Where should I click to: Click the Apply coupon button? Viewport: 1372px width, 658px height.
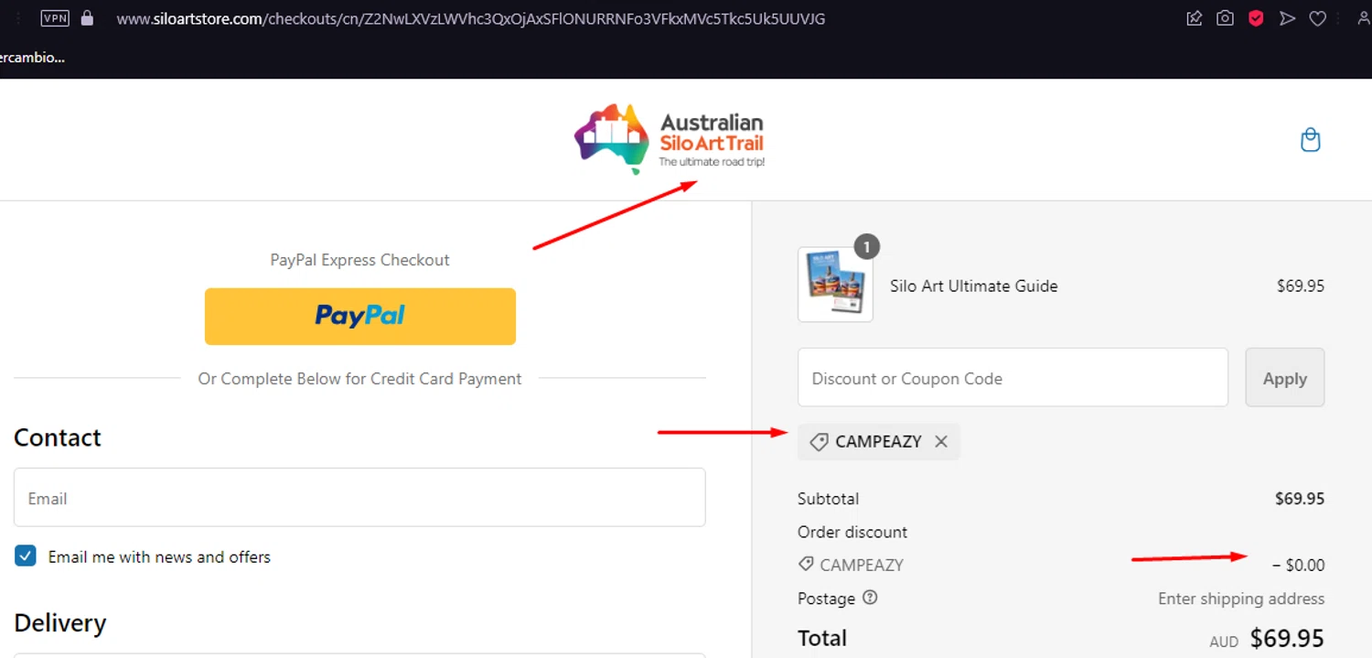(x=1285, y=377)
